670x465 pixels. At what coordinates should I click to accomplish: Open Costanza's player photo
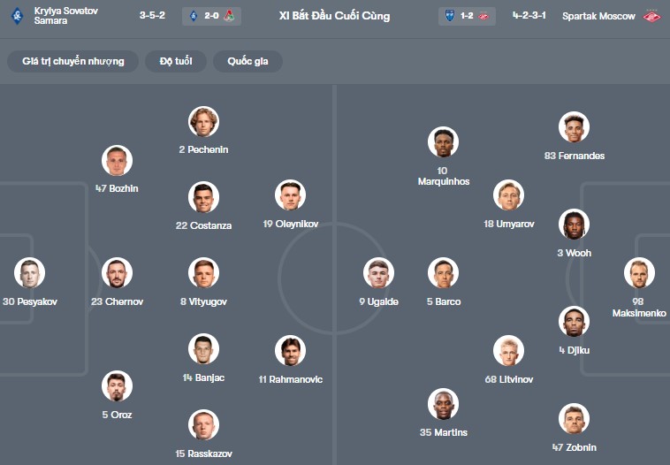203,197
